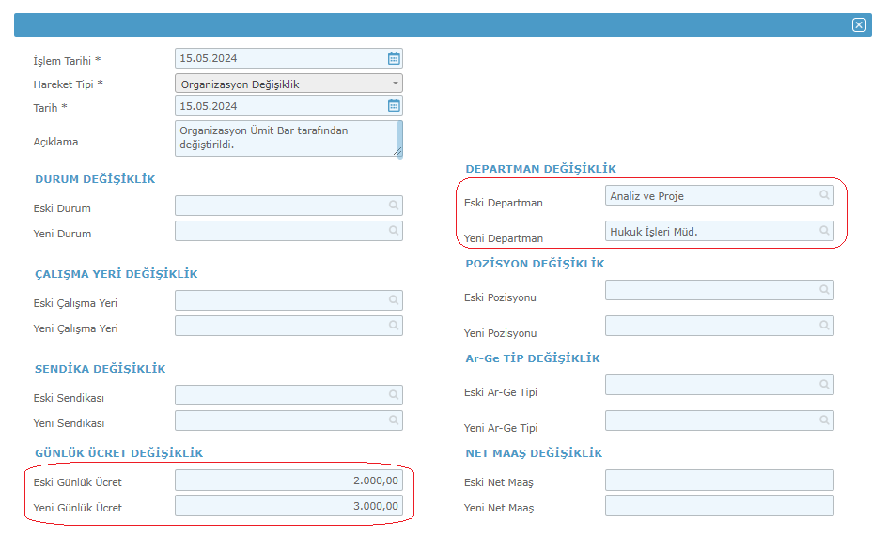This screenshot has width=887, height=549.
Task: Click into the Açıklama text area
Action: click(288, 138)
